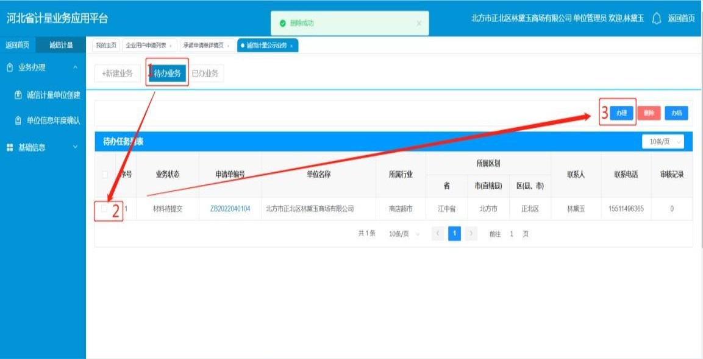703x359 pixels.
Task: Close the 诚信计量公示业务 tab
Action: (291, 46)
